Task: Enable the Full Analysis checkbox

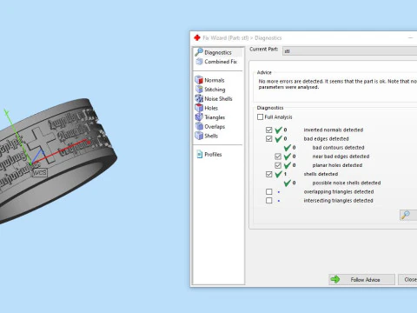Action: click(260, 117)
